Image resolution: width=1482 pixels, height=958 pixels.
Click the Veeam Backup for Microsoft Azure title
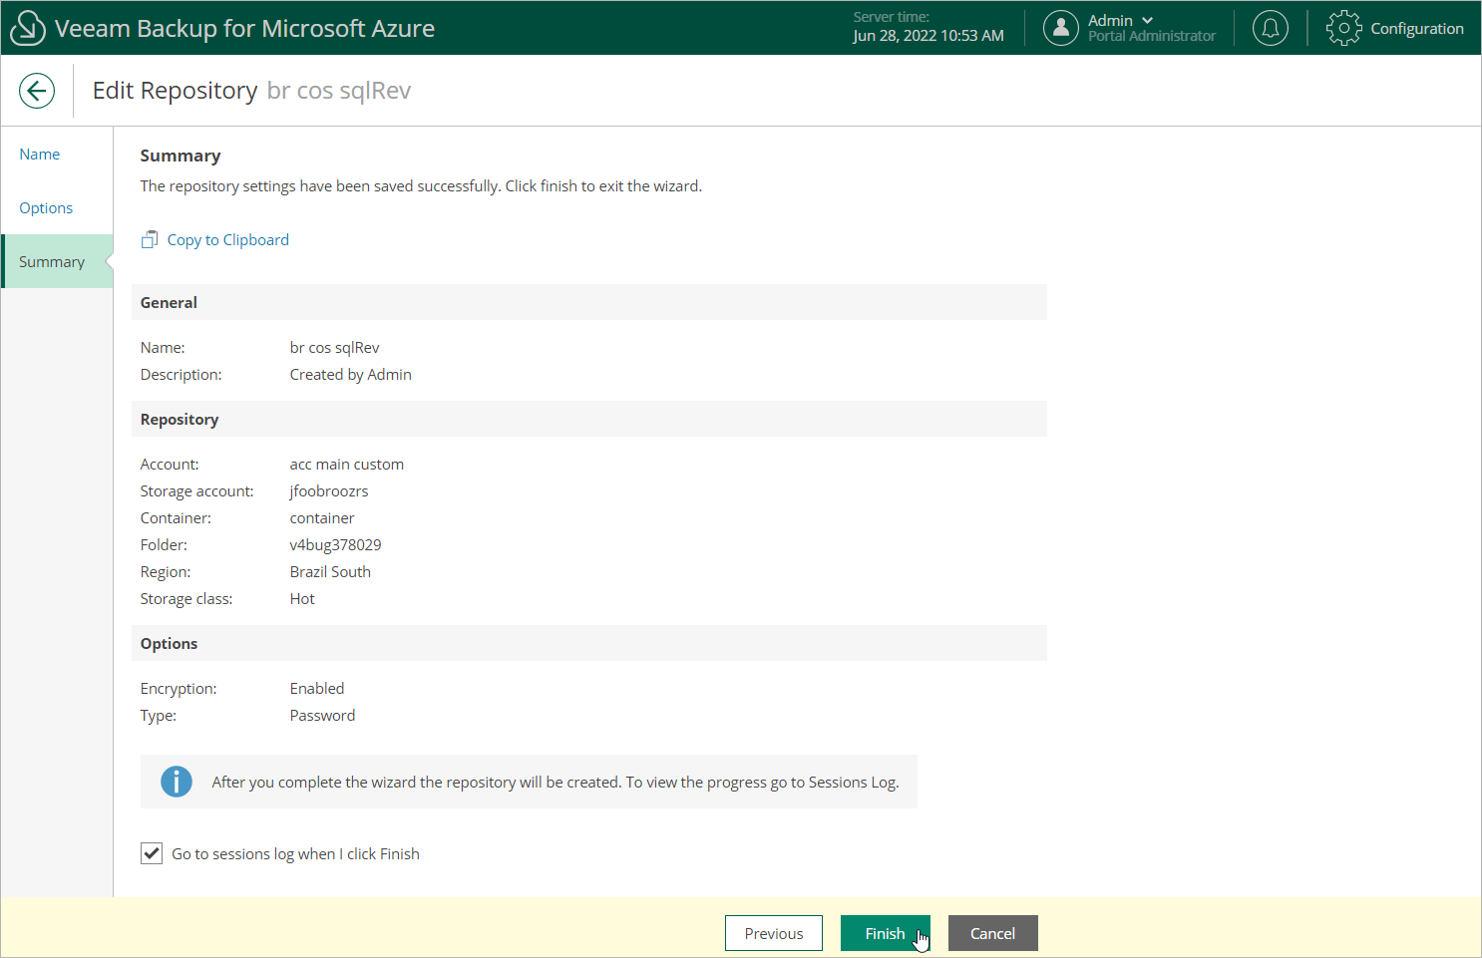[244, 28]
